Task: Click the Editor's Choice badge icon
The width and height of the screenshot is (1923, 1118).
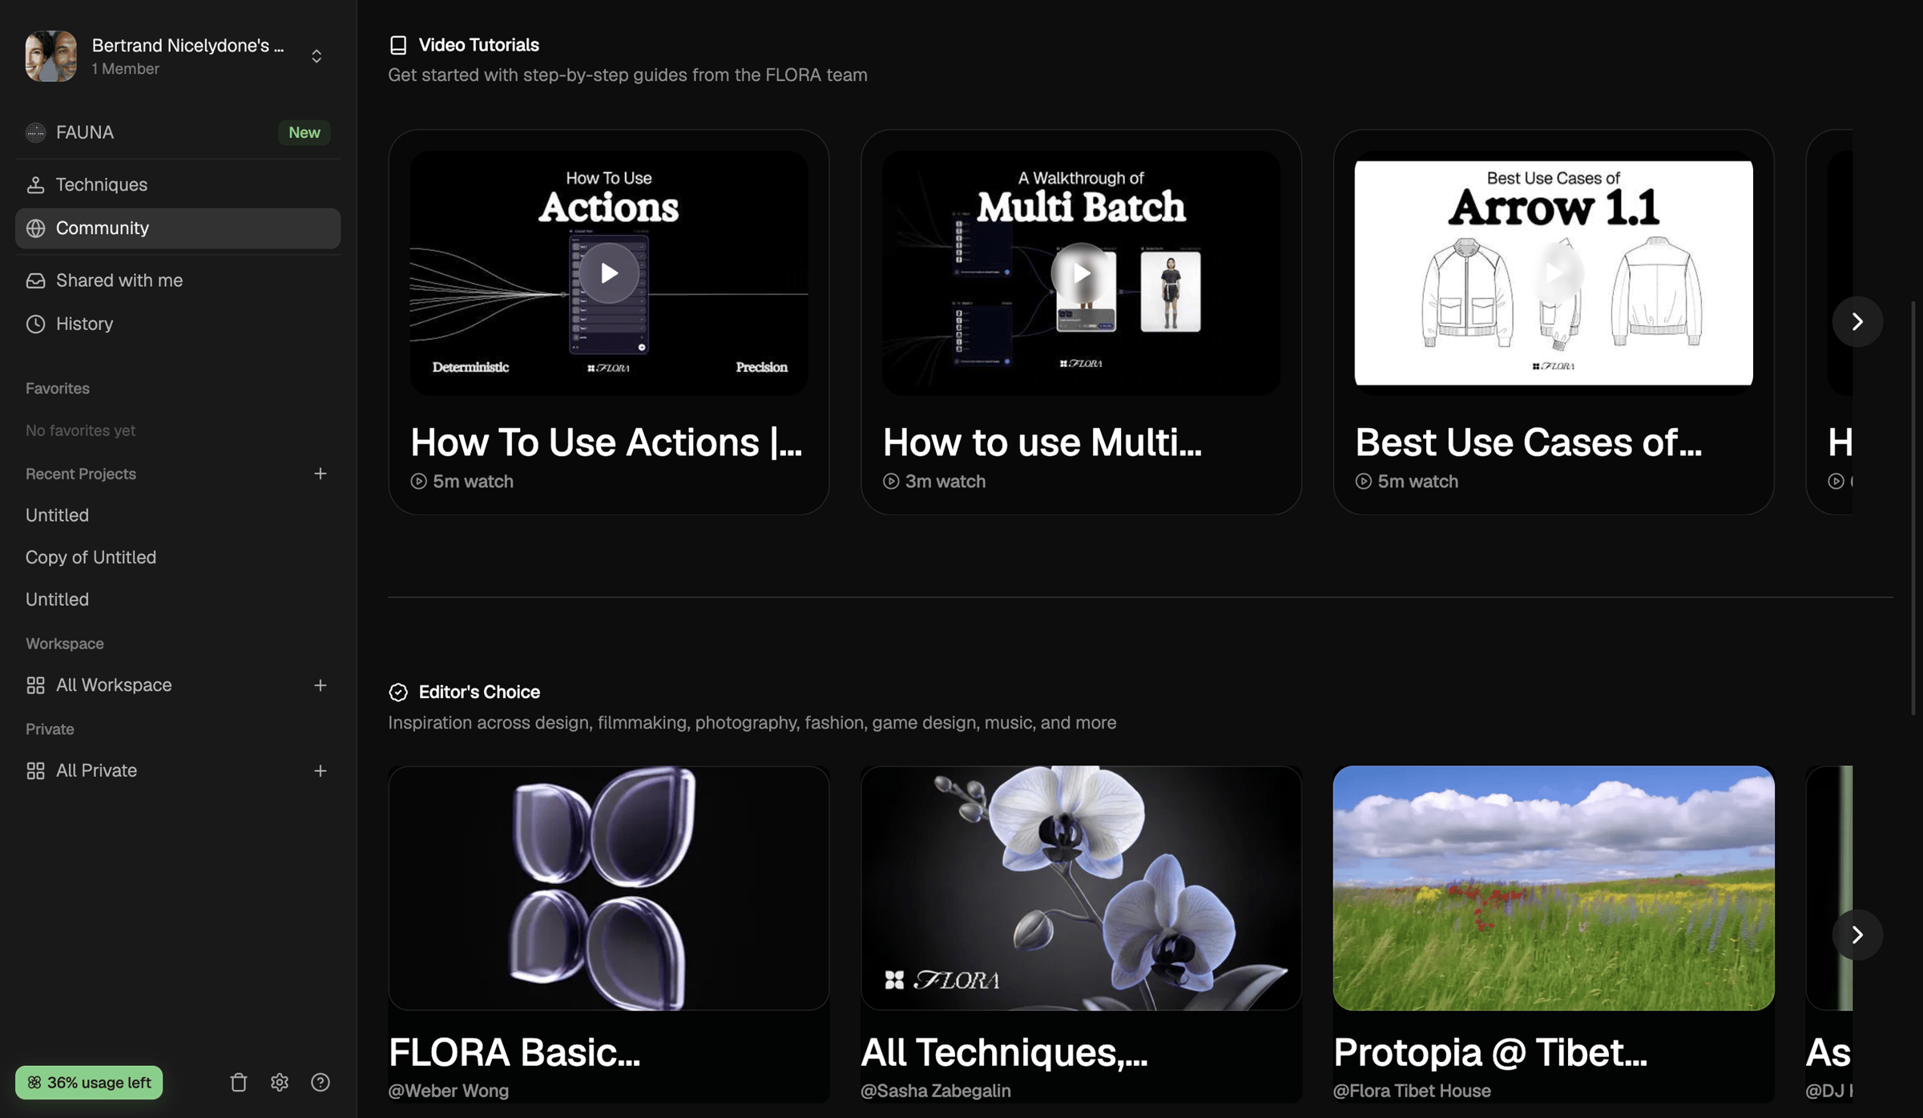Action: [x=398, y=692]
